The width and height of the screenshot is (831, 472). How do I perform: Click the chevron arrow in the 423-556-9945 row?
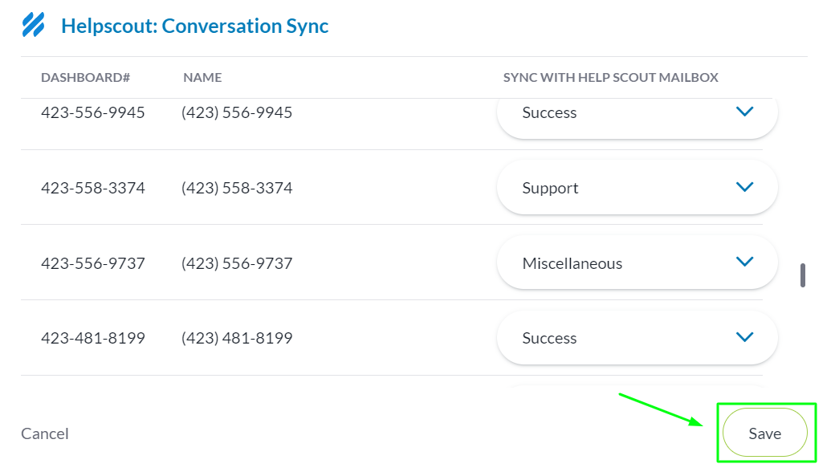pyautogui.click(x=744, y=112)
